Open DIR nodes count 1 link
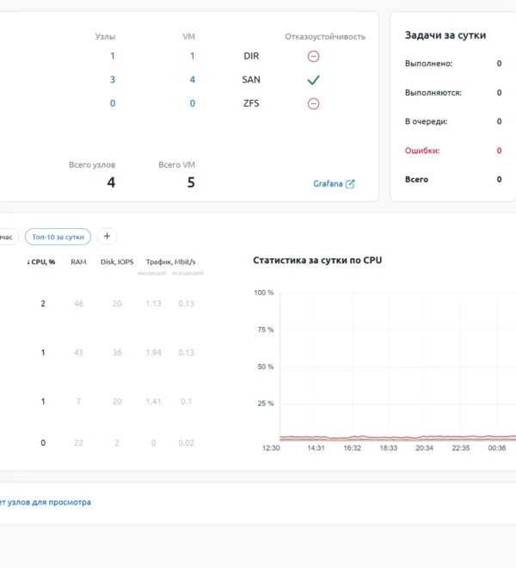516x568 pixels. (x=113, y=56)
